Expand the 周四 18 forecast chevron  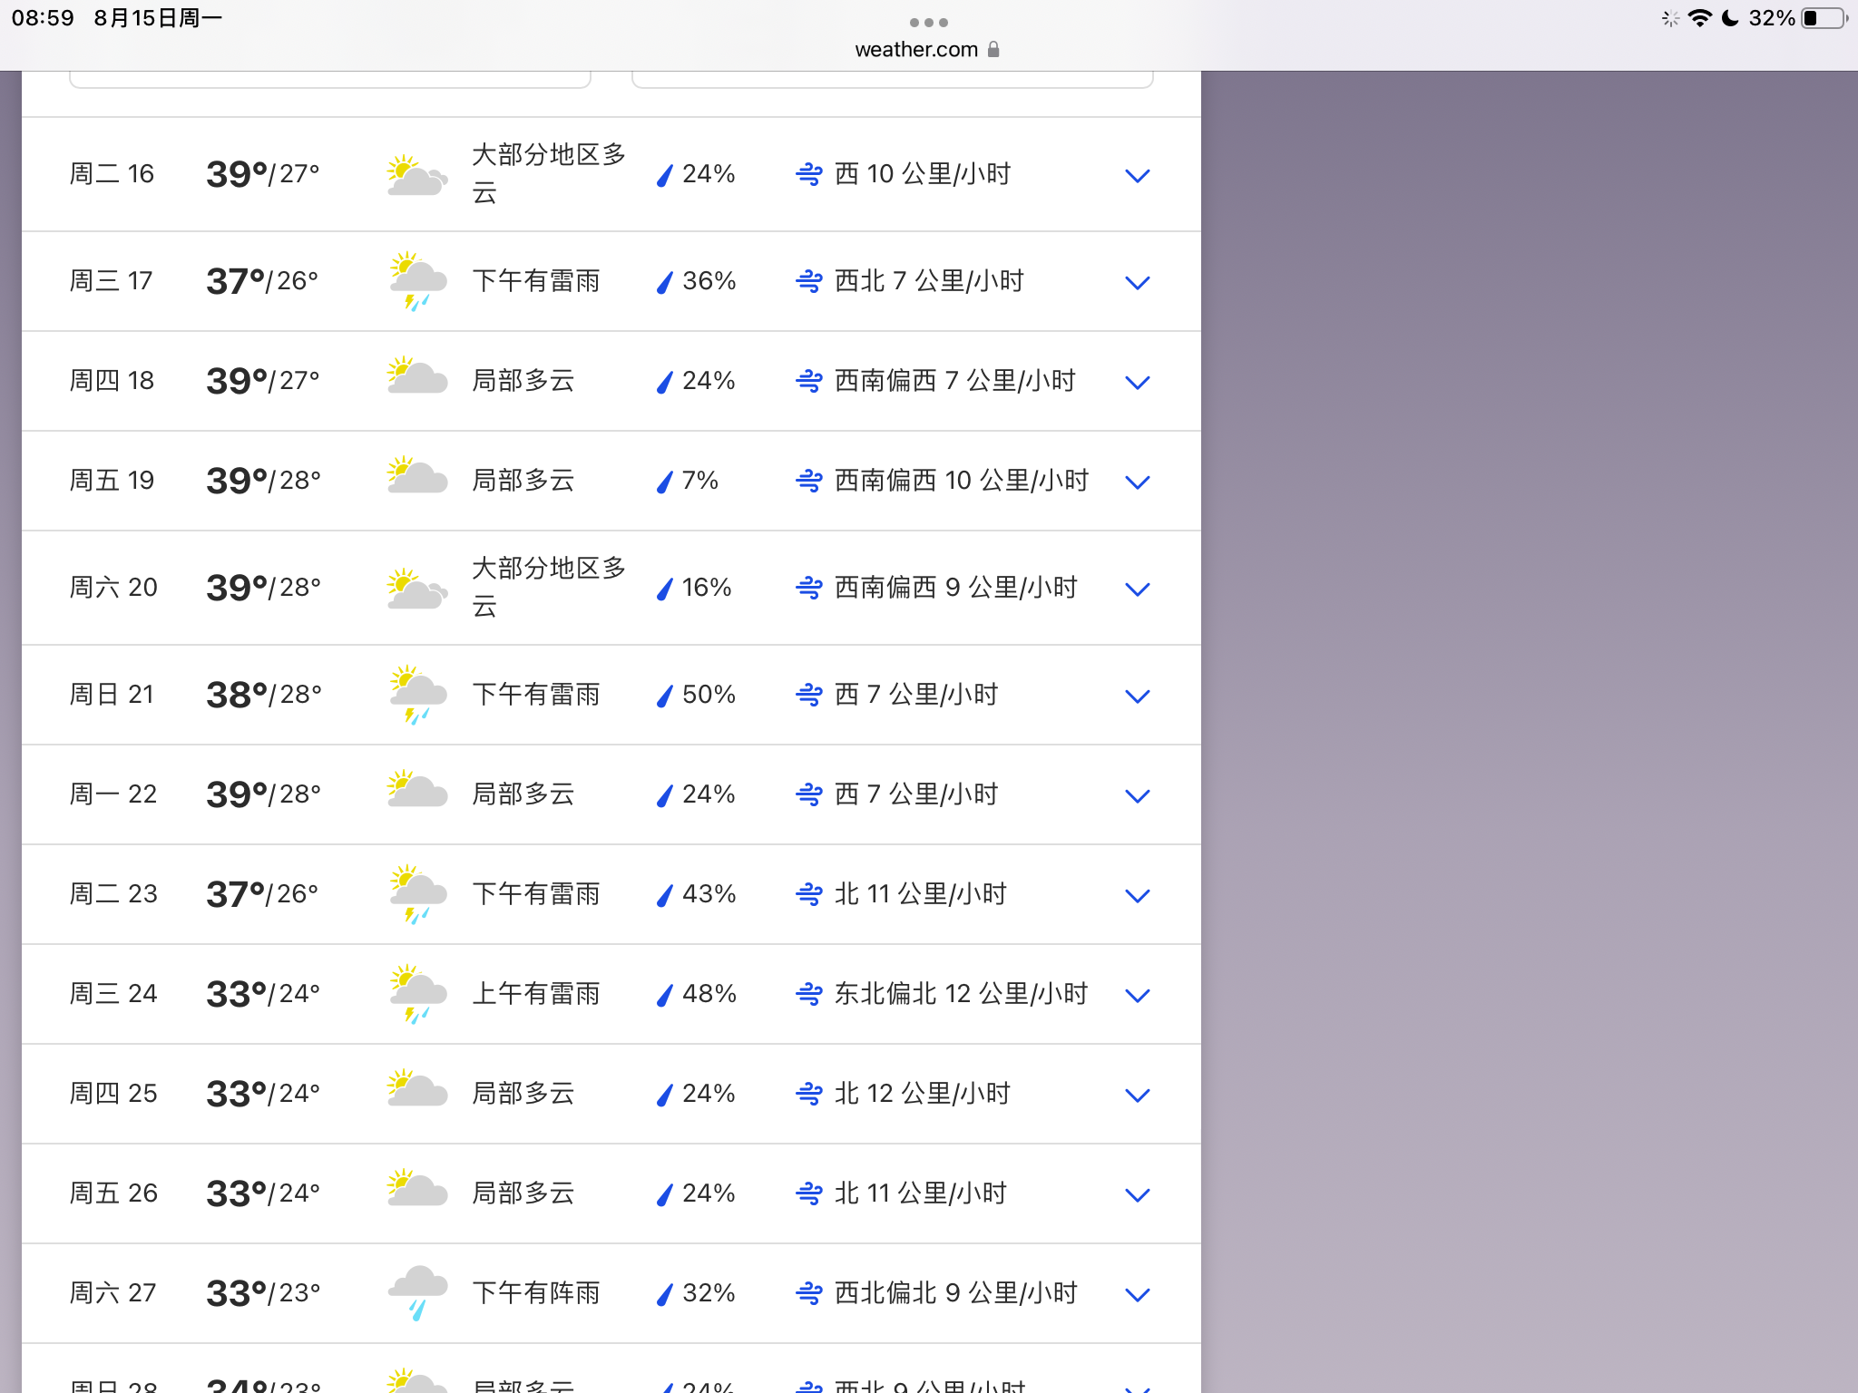(1137, 382)
